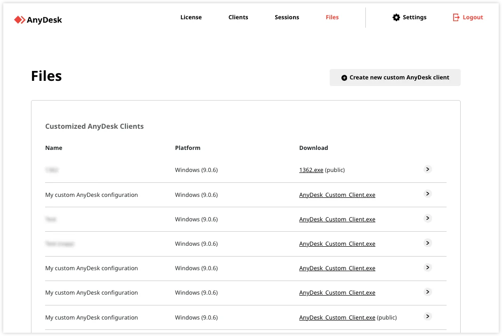Click the name in the public AnyDesk_Custom_Client.exe row

(92, 317)
